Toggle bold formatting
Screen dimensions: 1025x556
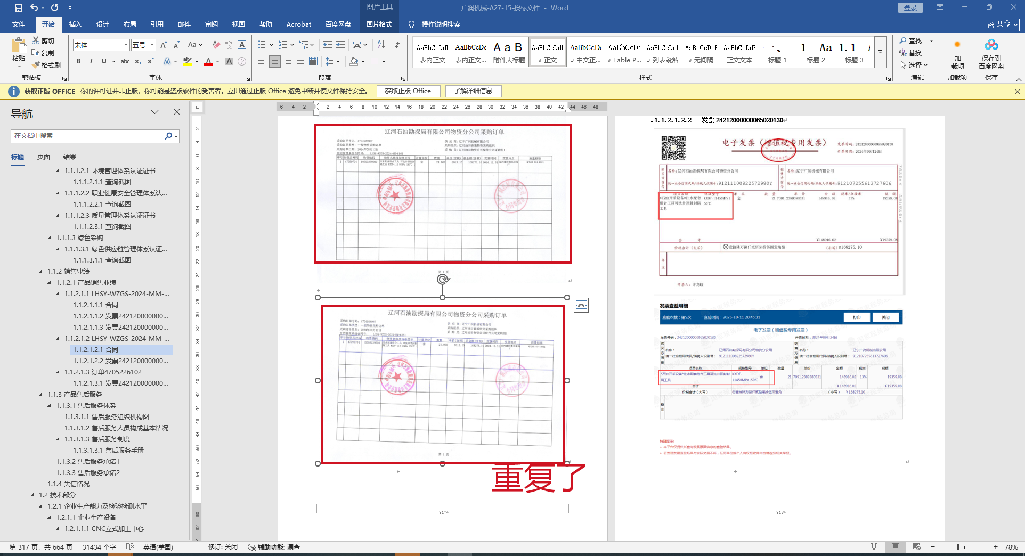[78, 61]
